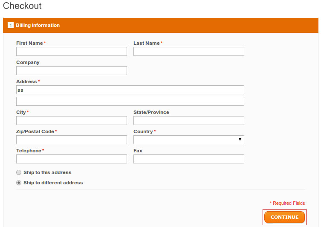Click the '* Required Fields' note
Image resolution: width=321 pixels, height=227 pixels.
point(287,203)
